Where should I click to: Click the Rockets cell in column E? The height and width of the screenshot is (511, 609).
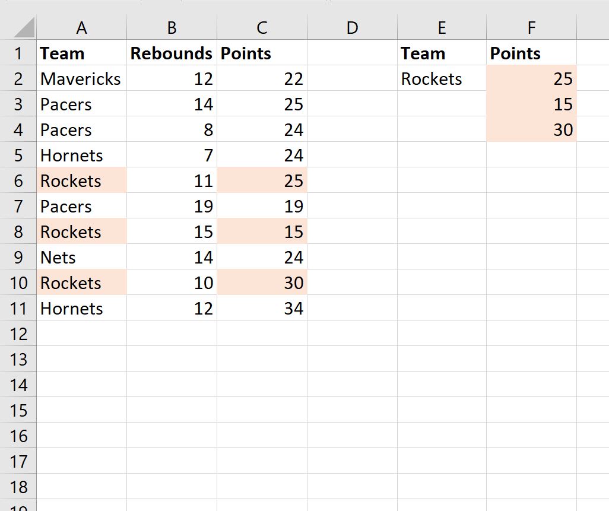coord(432,79)
